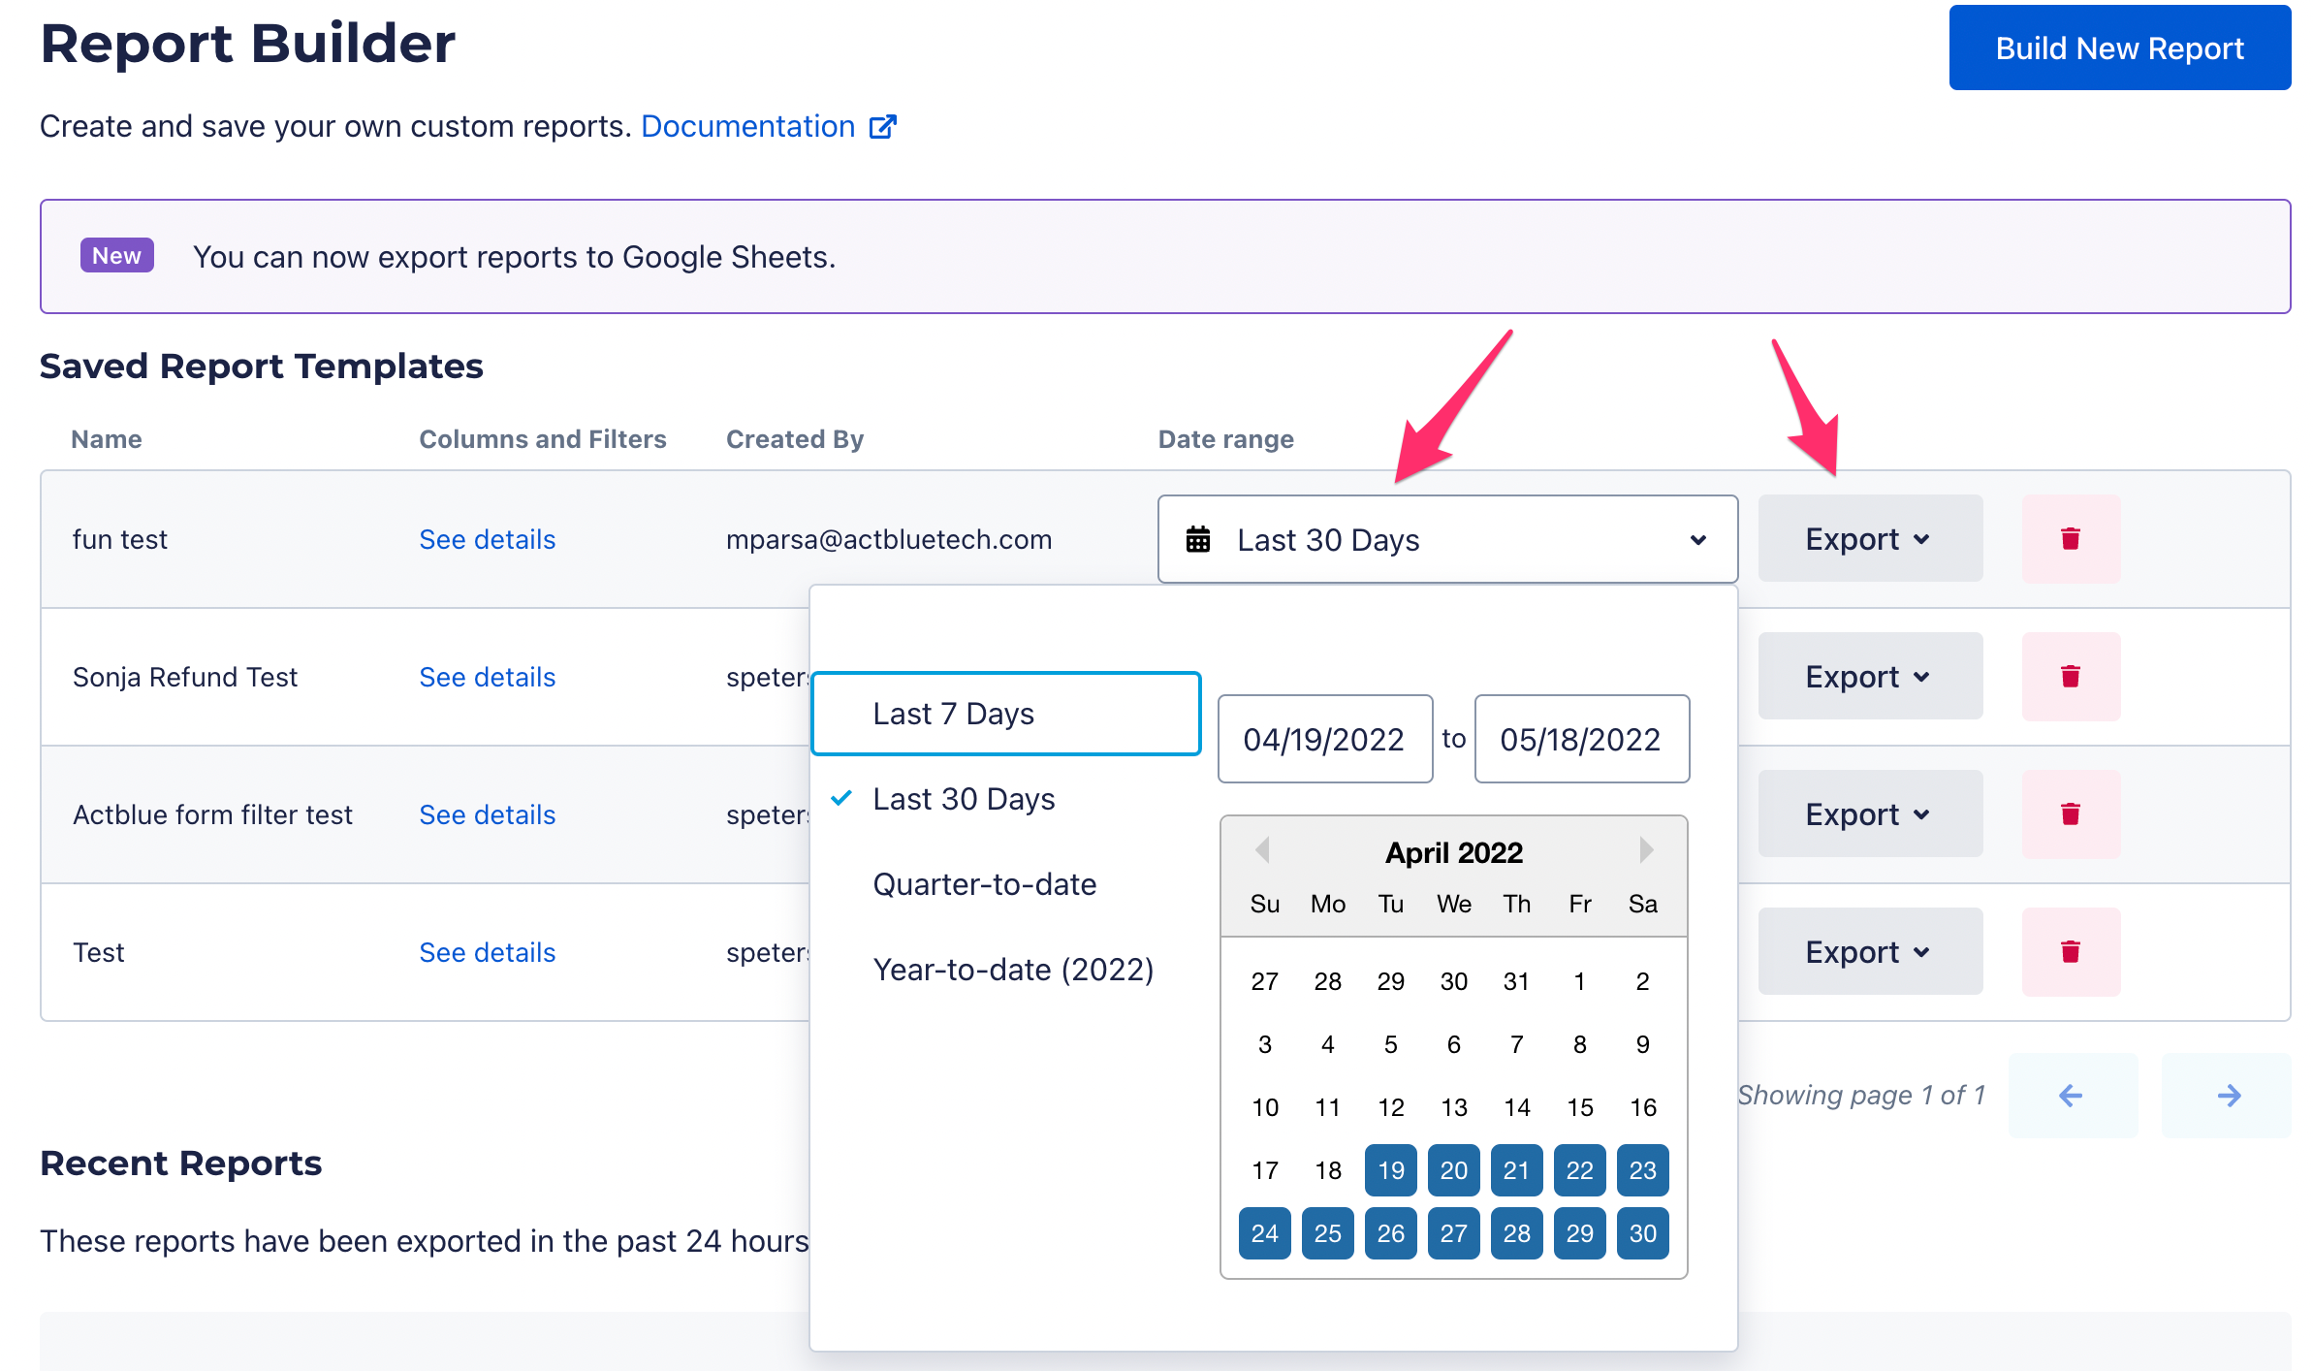Screen dimensions: 2313x1371
Task: Click the start date field 04/19/2022
Action: coord(1324,739)
